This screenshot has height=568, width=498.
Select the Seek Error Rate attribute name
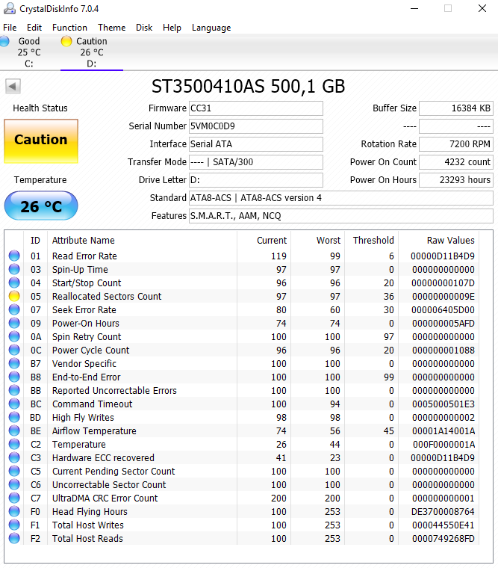tap(84, 309)
